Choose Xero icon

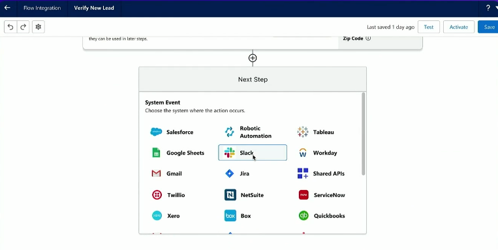click(157, 215)
